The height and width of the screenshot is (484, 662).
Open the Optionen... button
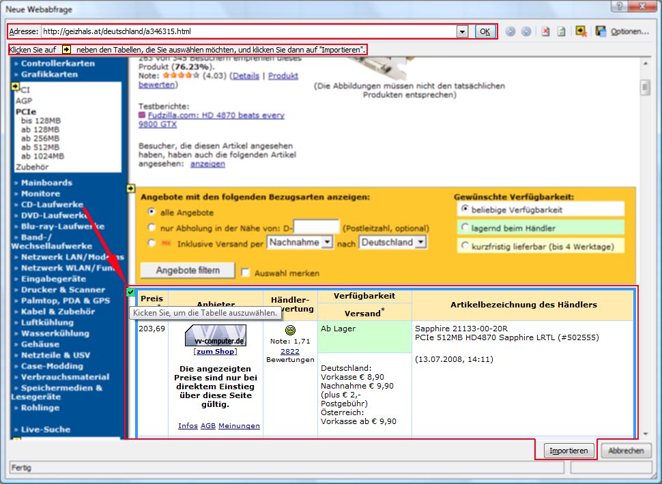pos(630,31)
